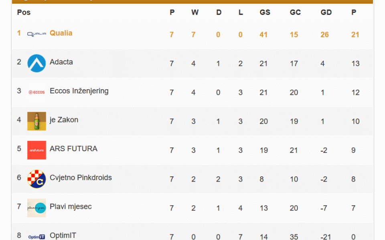Viewport: 385px width, 240px height.
Task: Click the Pos column header
Action: [x=24, y=12]
